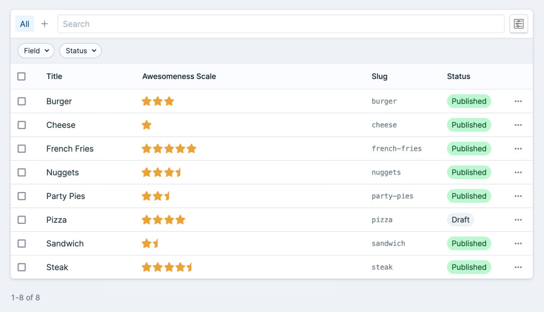Viewport: 544px width, 312px height.
Task: Expand the Status filter dropdown
Action: (80, 51)
